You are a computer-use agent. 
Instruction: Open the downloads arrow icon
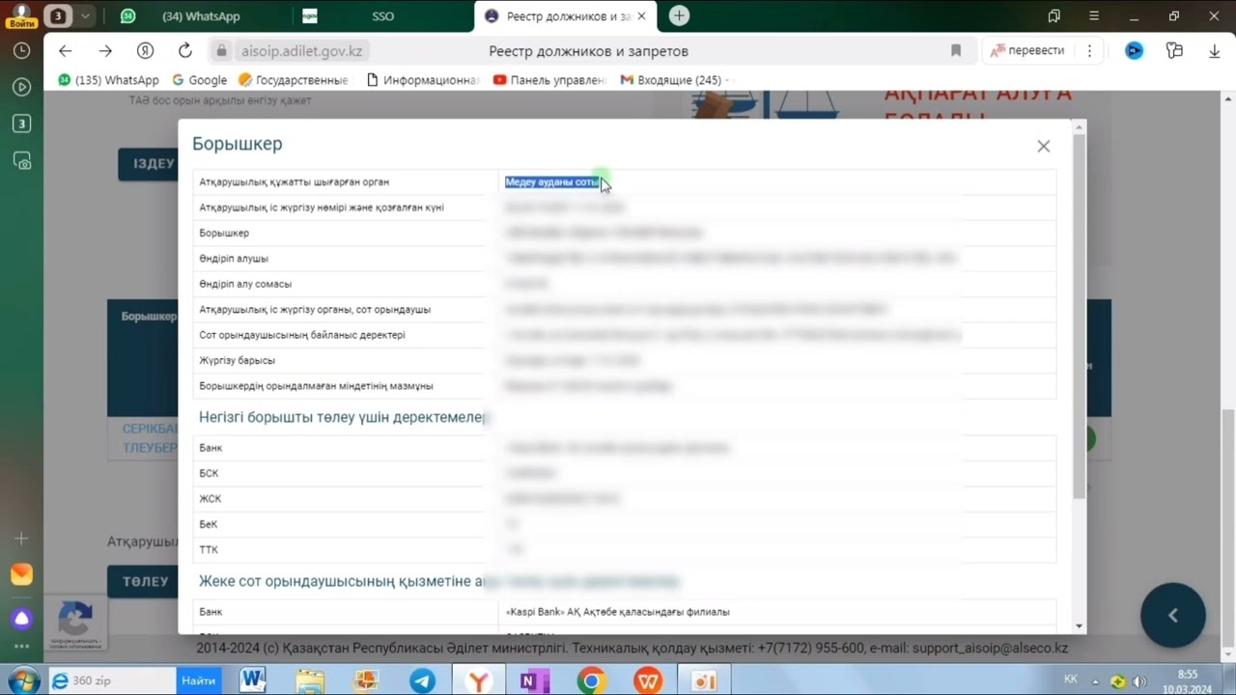1215,51
